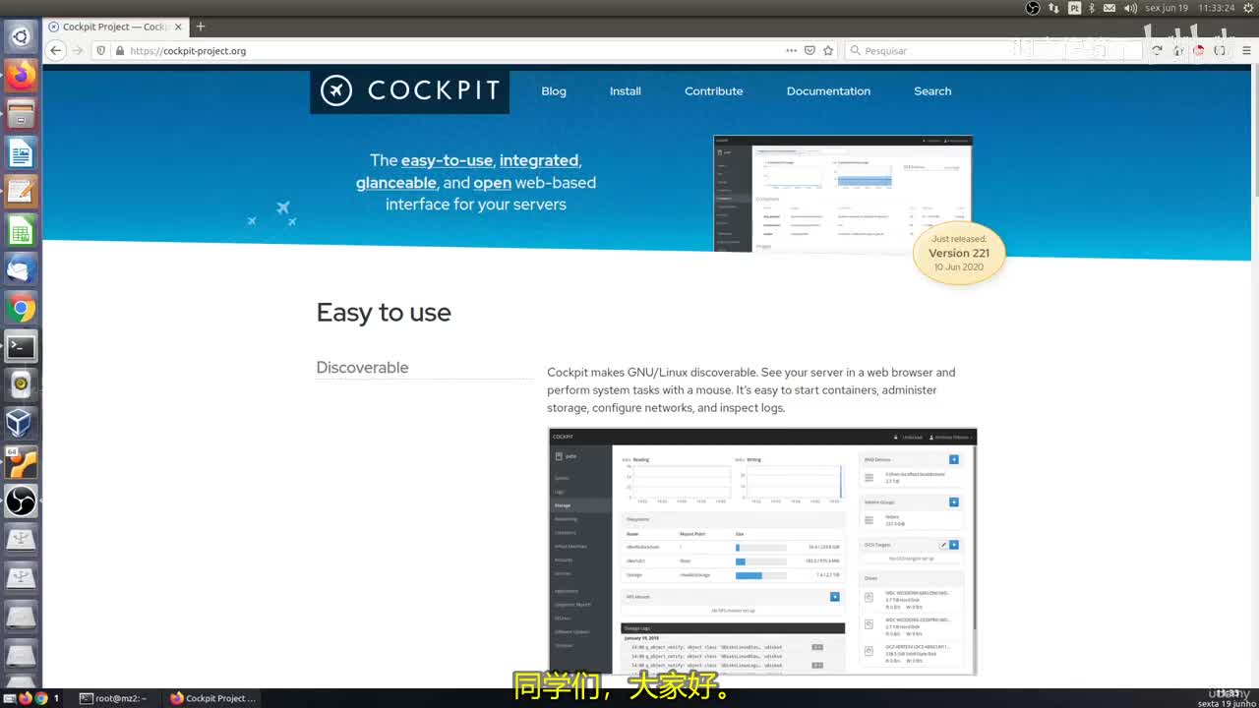Open Bluetooth indicator menu
The height and width of the screenshot is (708, 1259).
click(1093, 8)
